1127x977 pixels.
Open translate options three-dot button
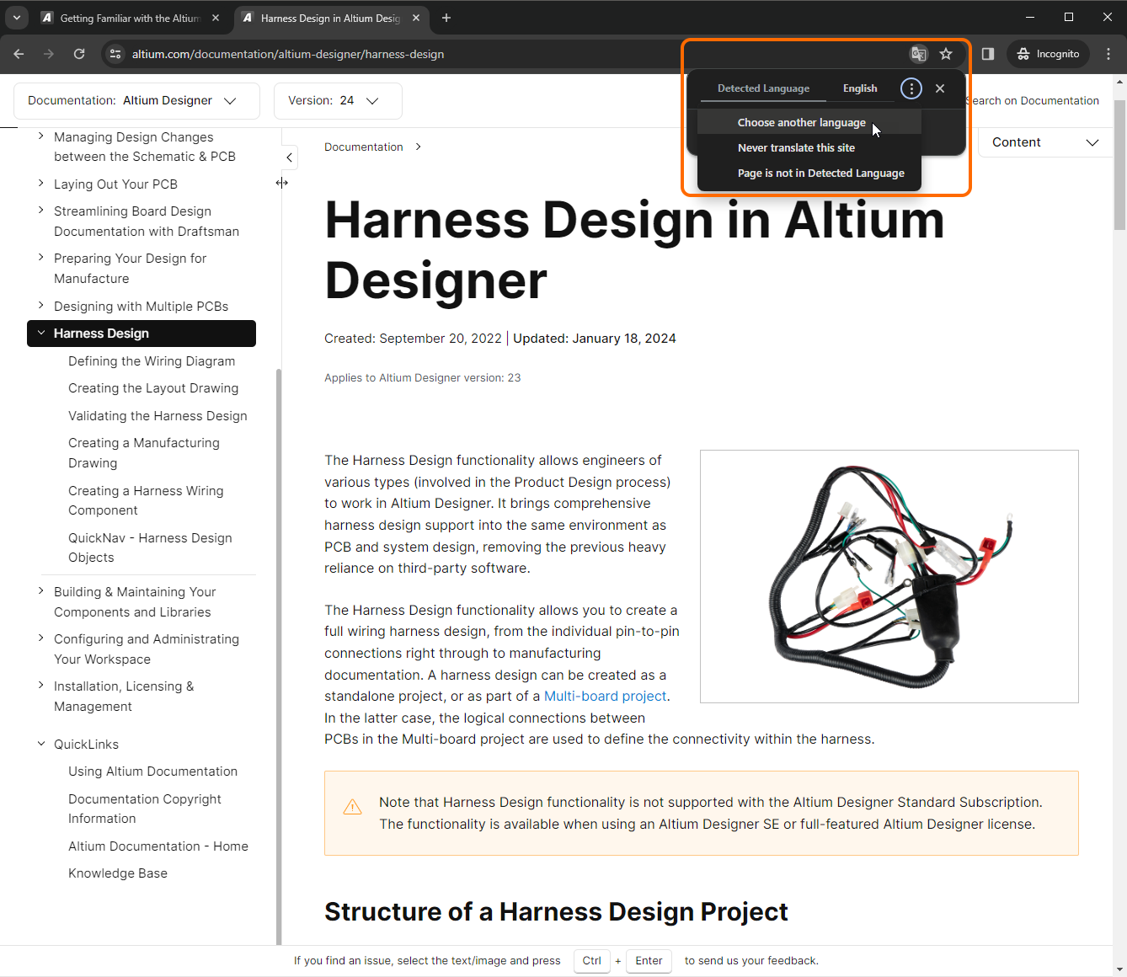click(911, 88)
